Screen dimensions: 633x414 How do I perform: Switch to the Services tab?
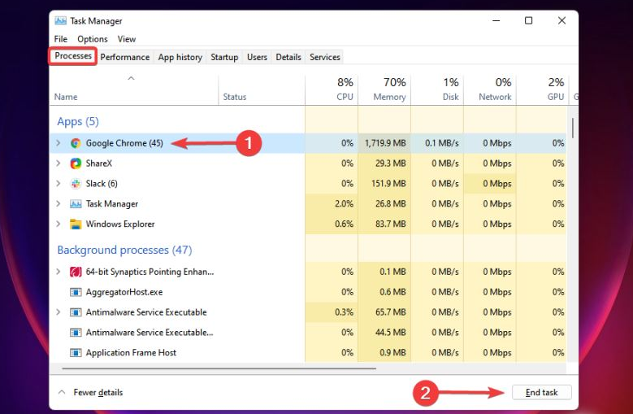[x=325, y=58]
